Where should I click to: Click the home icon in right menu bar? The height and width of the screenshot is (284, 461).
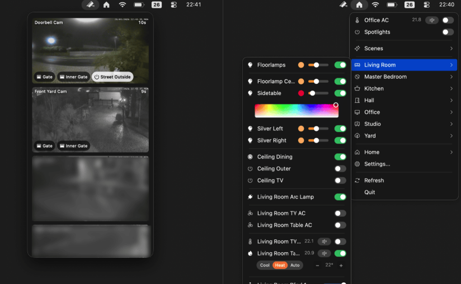pyautogui.click(x=359, y=4)
